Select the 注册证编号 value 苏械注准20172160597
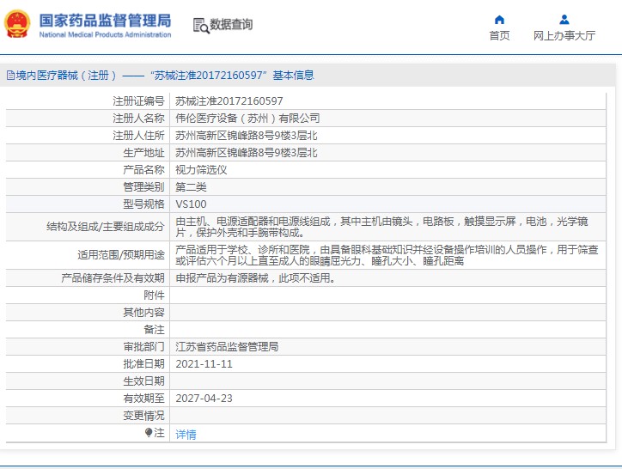This screenshot has height=469, width=622. (229, 100)
